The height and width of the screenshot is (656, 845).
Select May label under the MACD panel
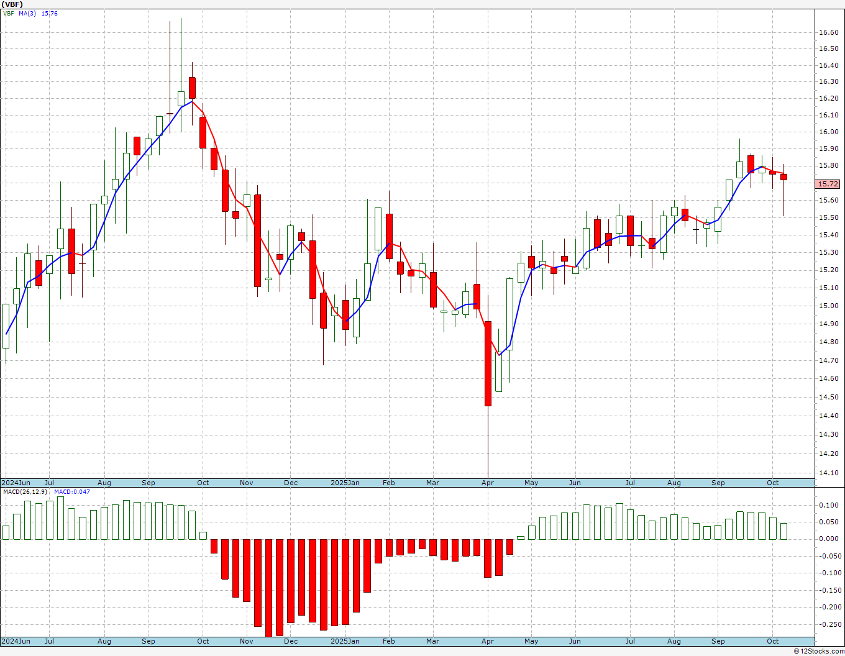531,641
